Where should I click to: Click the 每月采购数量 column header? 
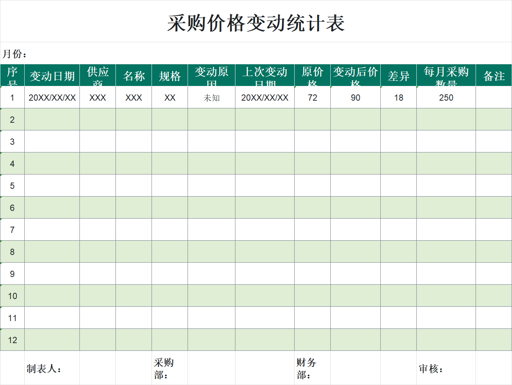click(446, 76)
